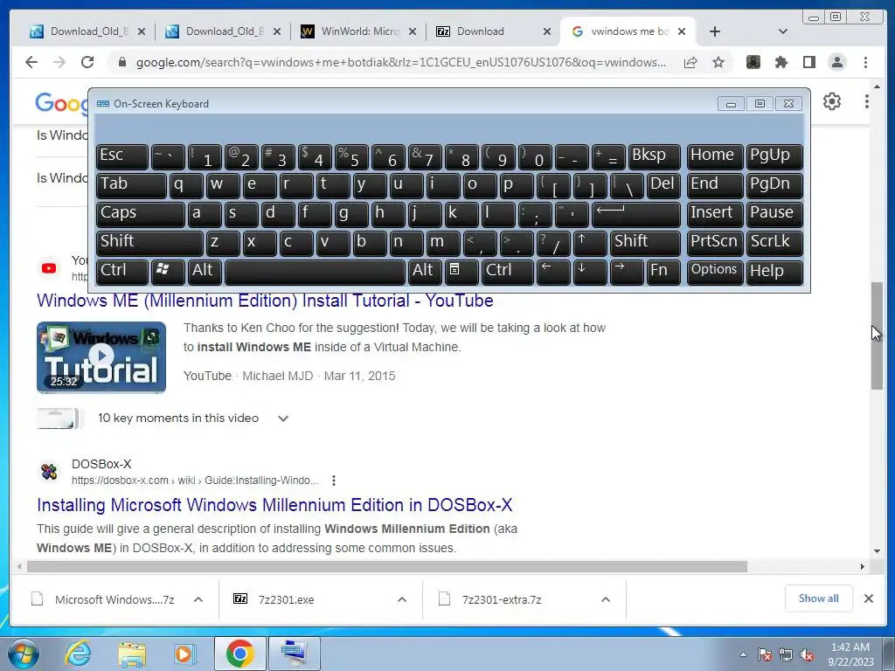Click Show all downloads button
This screenshot has height=671, width=895.
click(818, 598)
